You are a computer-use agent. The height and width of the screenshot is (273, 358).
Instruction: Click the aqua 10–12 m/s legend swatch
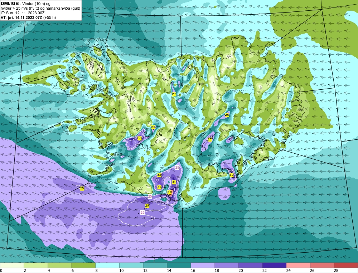[x=131, y=265]
